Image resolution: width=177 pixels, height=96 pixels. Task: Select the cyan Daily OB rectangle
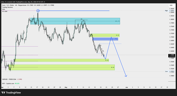[75, 21]
